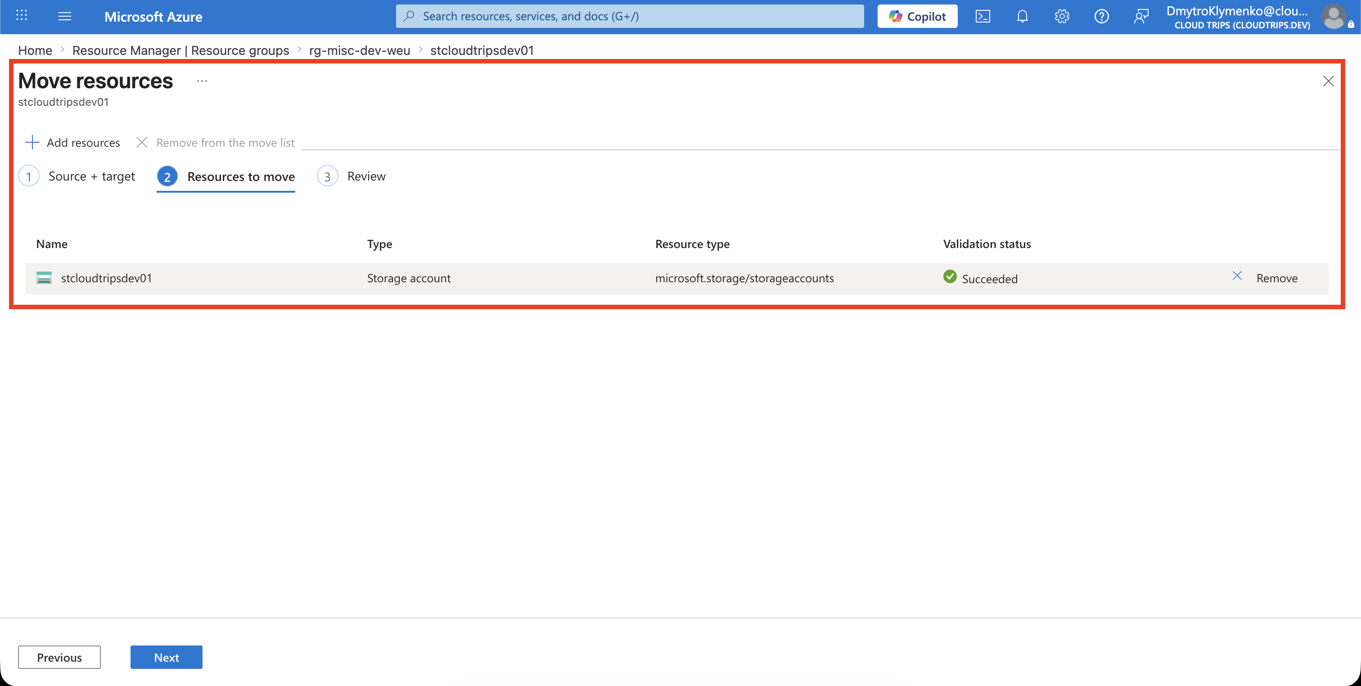Switch to Source + target step
The width and height of the screenshot is (1361, 686).
pyautogui.click(x=77, y=176)
